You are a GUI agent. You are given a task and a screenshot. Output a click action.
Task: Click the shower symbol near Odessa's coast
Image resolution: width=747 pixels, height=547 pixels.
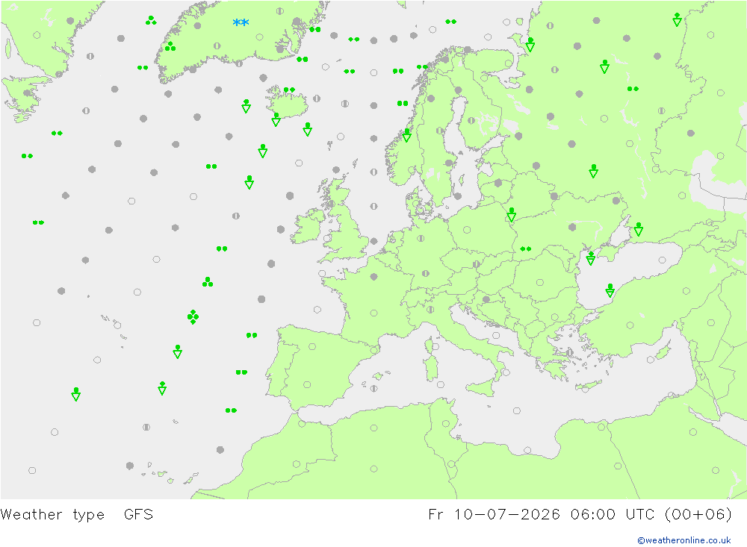click(x=591, y=258)
